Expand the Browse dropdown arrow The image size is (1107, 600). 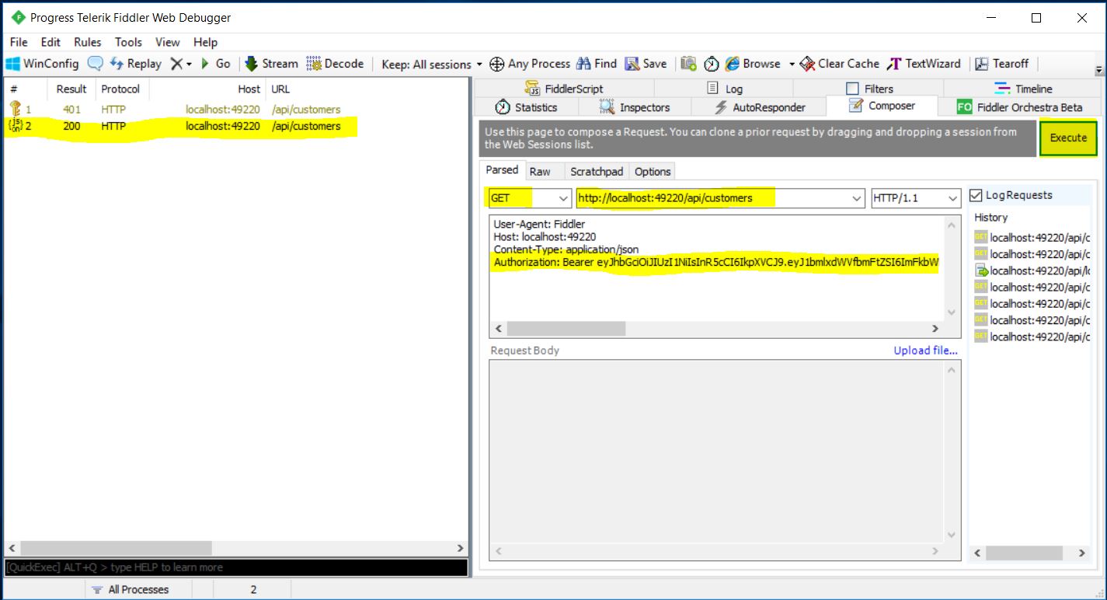click(792, 64)
